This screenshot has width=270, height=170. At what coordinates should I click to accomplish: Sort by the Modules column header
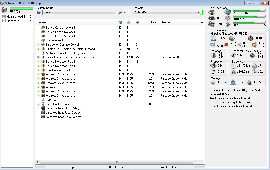point(42,22)
